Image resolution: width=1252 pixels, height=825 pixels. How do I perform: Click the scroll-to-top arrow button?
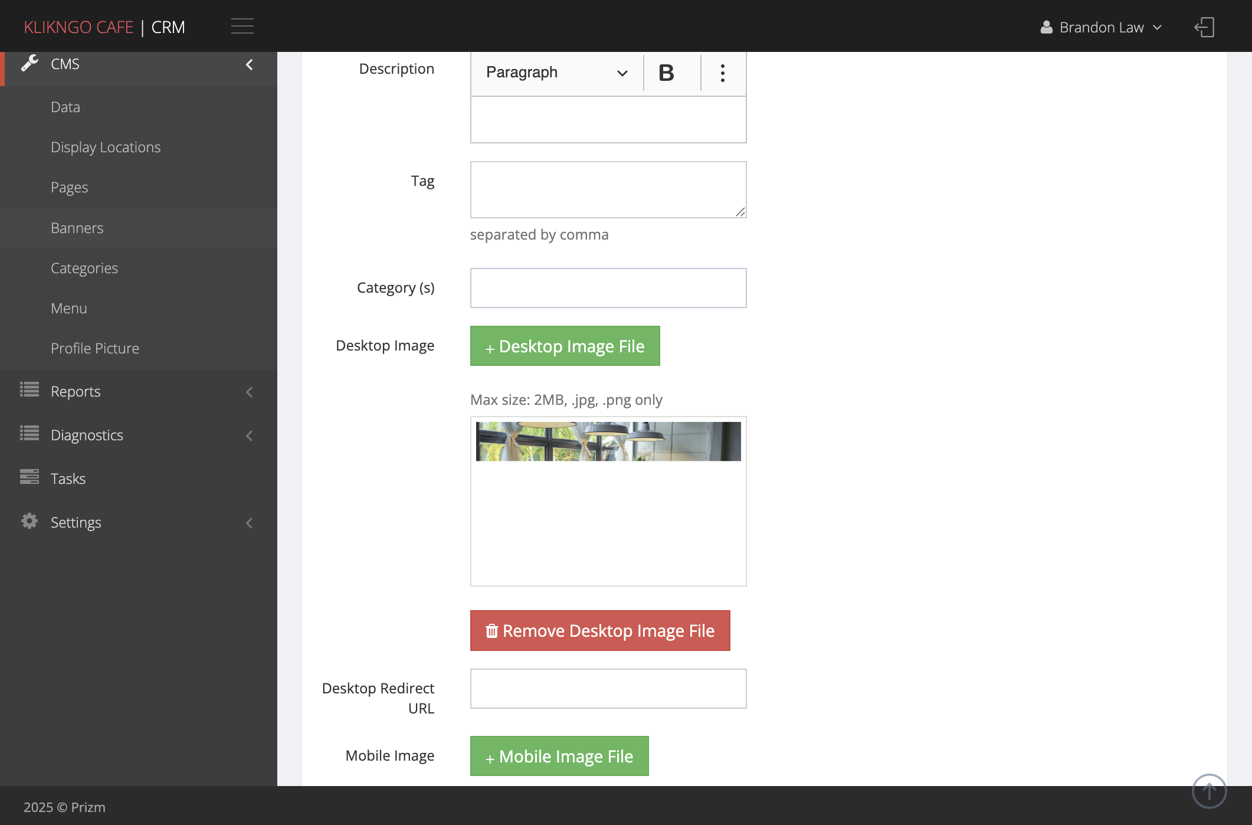point(1209,791)
